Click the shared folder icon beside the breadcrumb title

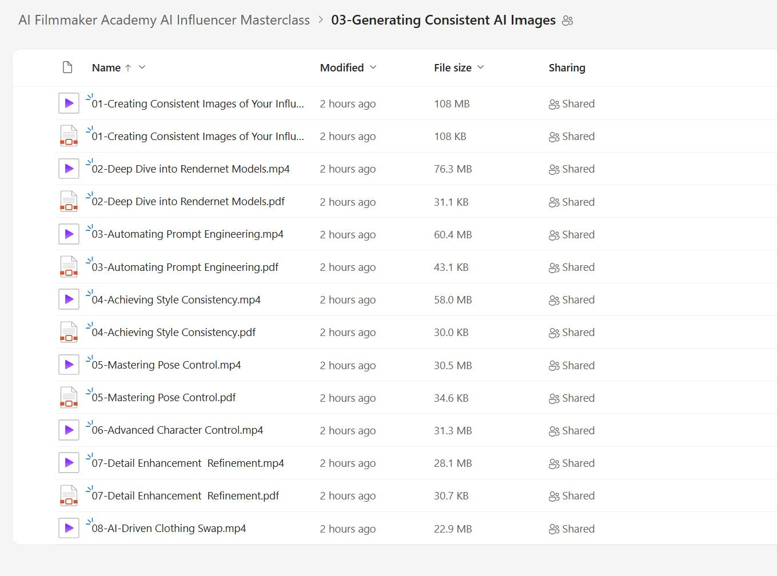pos(567,21)
